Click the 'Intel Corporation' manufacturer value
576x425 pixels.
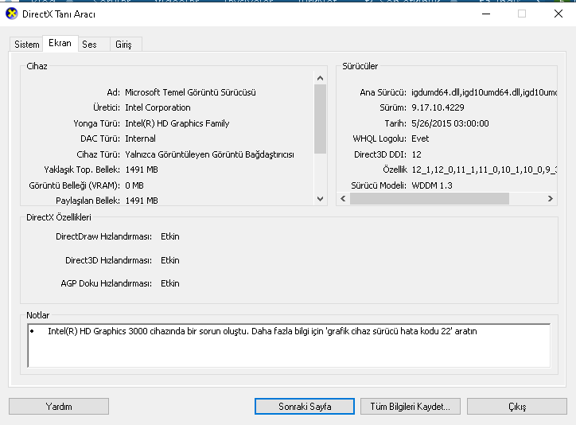[158, 107]
